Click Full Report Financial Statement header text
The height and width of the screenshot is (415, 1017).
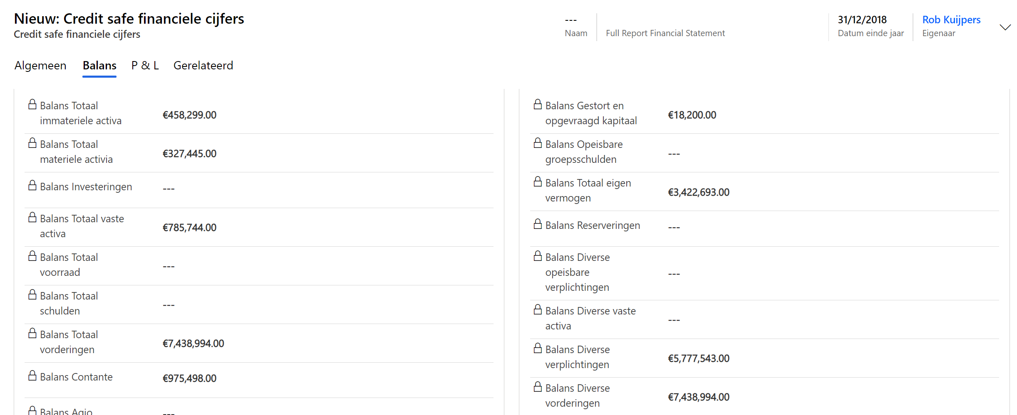coord(665,33)
